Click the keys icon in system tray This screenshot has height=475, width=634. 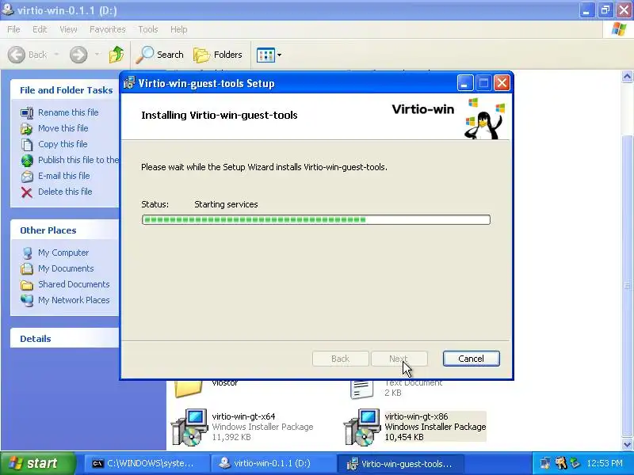coord(561,463)
